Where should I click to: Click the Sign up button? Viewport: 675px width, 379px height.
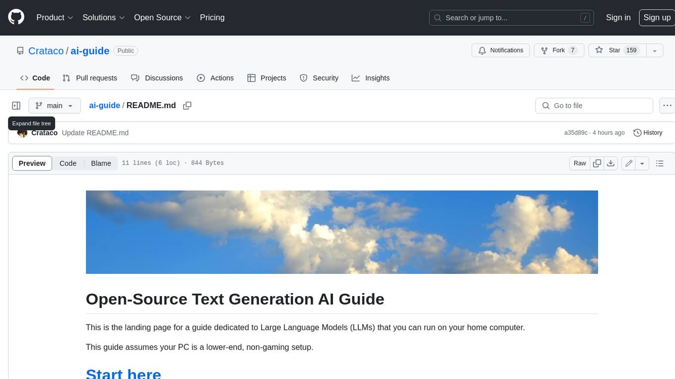657,17
